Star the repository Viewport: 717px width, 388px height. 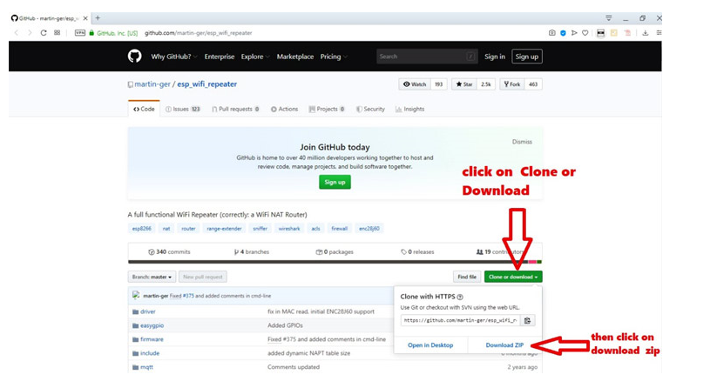pos(464,84)
